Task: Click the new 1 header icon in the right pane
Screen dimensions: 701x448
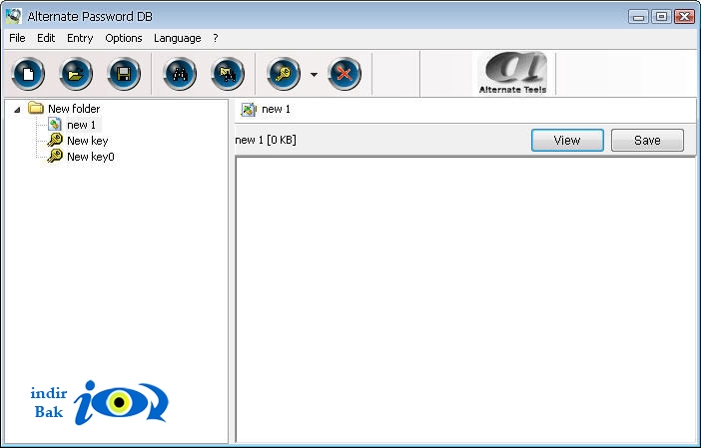Action: click(249, 109)
